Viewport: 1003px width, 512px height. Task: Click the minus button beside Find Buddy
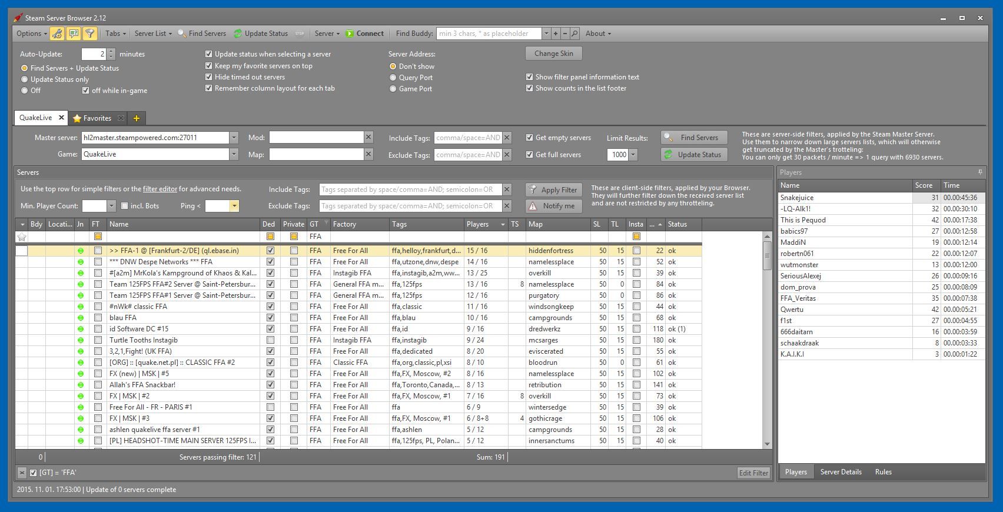coord(565,34)
